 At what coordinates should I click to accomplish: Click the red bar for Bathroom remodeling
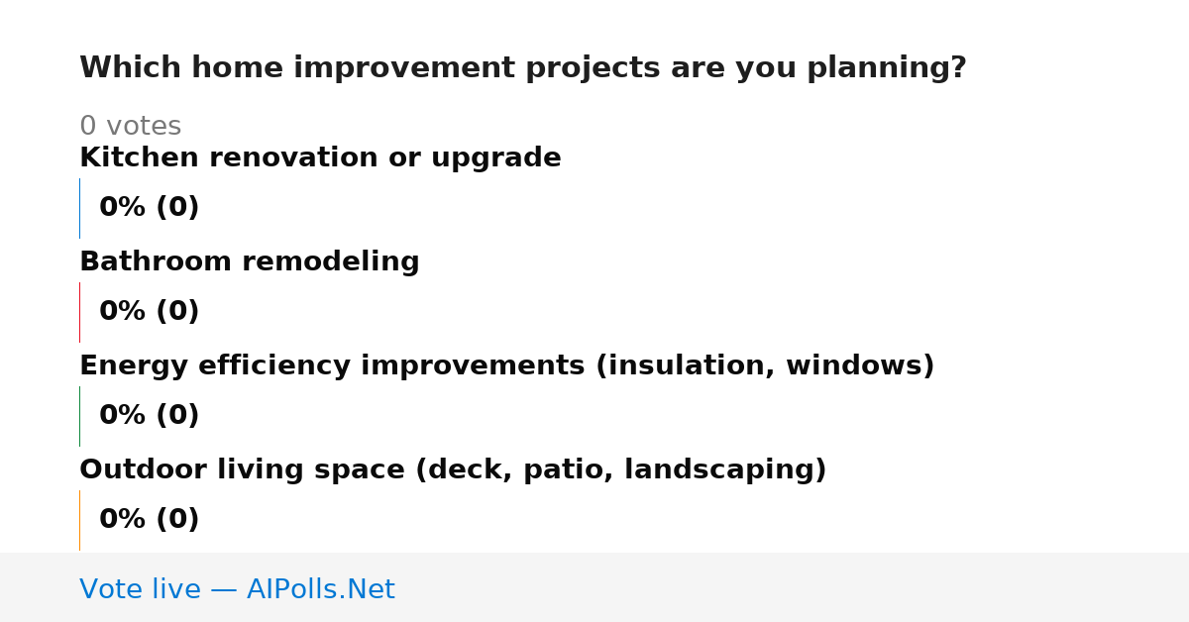pyautogui.click(x=79, y=312)
